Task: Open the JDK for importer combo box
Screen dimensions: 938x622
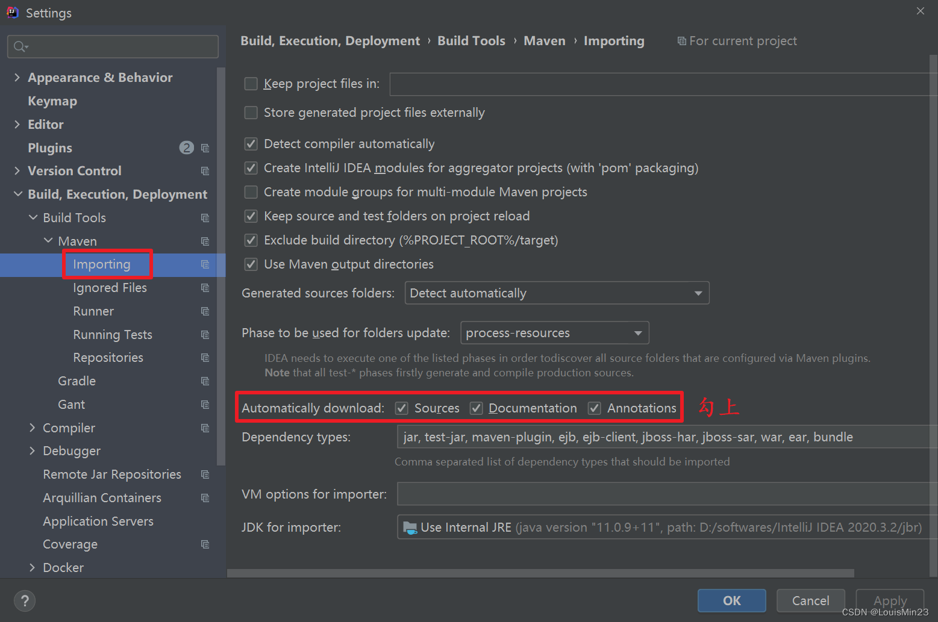Action: 667,527
